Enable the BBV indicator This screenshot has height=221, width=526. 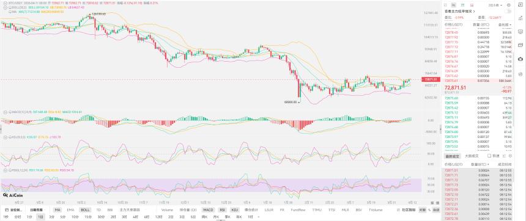tap(359, 209)
